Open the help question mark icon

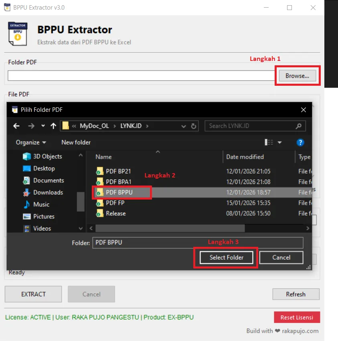point(300,142)
